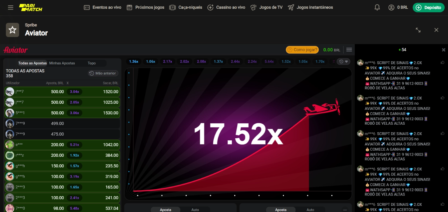Like the first chat message
The height and width of the screenshot is (212, 448).
442,62
